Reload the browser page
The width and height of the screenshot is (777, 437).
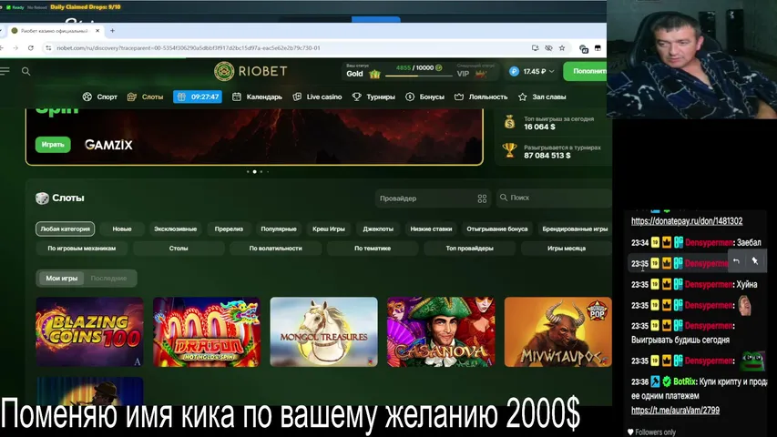click(31, 48)
